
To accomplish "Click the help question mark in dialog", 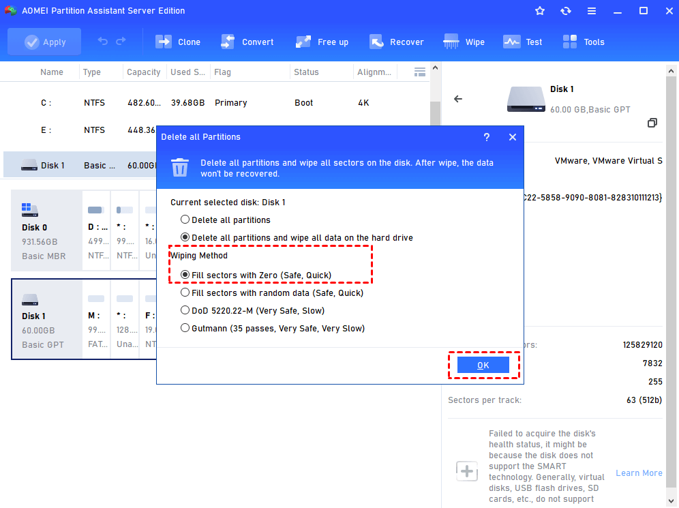I will (487, 137).
